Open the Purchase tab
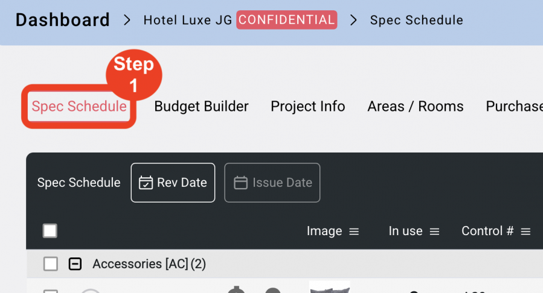543x293 pixels. click(514, 107)
